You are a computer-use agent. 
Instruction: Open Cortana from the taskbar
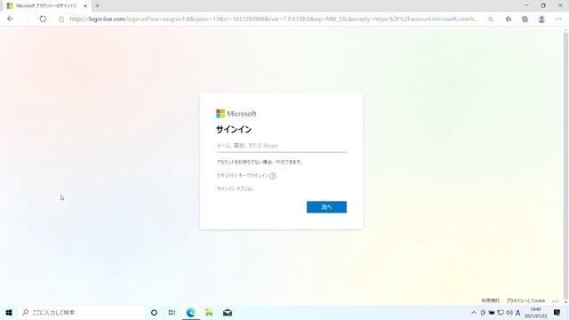coord(154,312)
